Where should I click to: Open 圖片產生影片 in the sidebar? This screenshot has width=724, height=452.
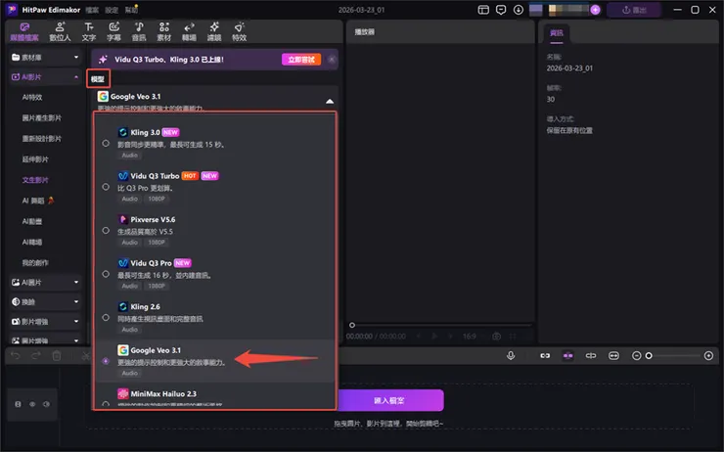coord(41,118)
